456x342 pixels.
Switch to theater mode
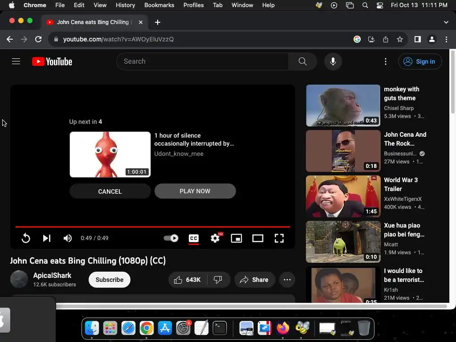pos(258,238)
